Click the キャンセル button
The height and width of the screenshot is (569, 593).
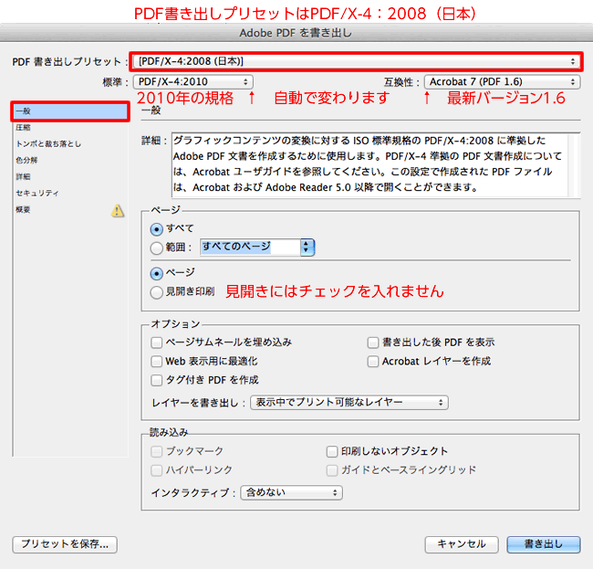coord(462,544)
